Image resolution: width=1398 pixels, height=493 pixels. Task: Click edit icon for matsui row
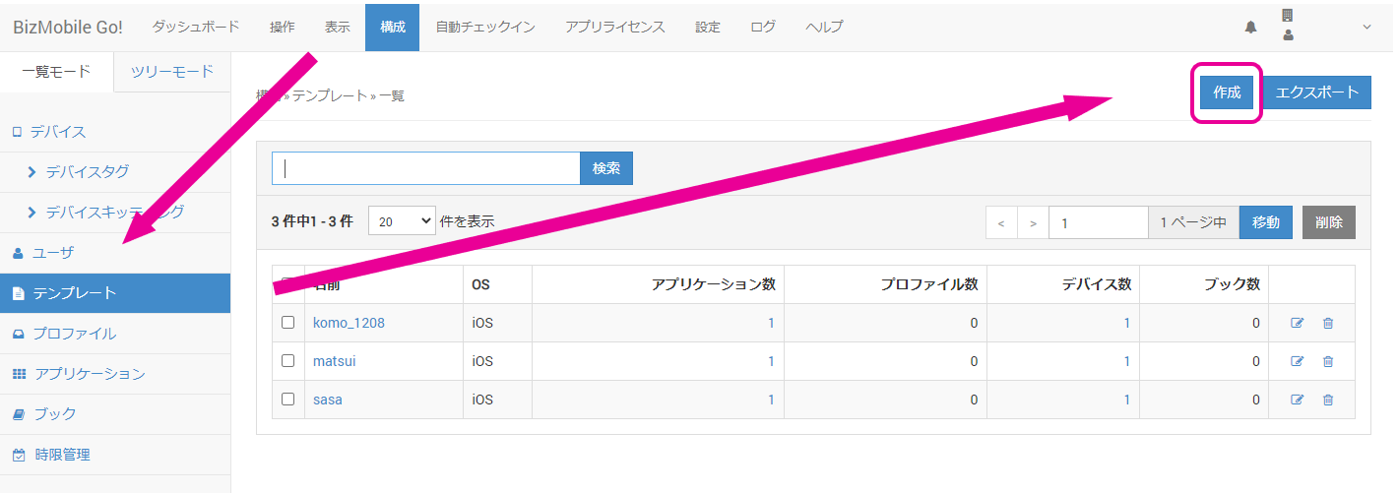coord(1297,361)
